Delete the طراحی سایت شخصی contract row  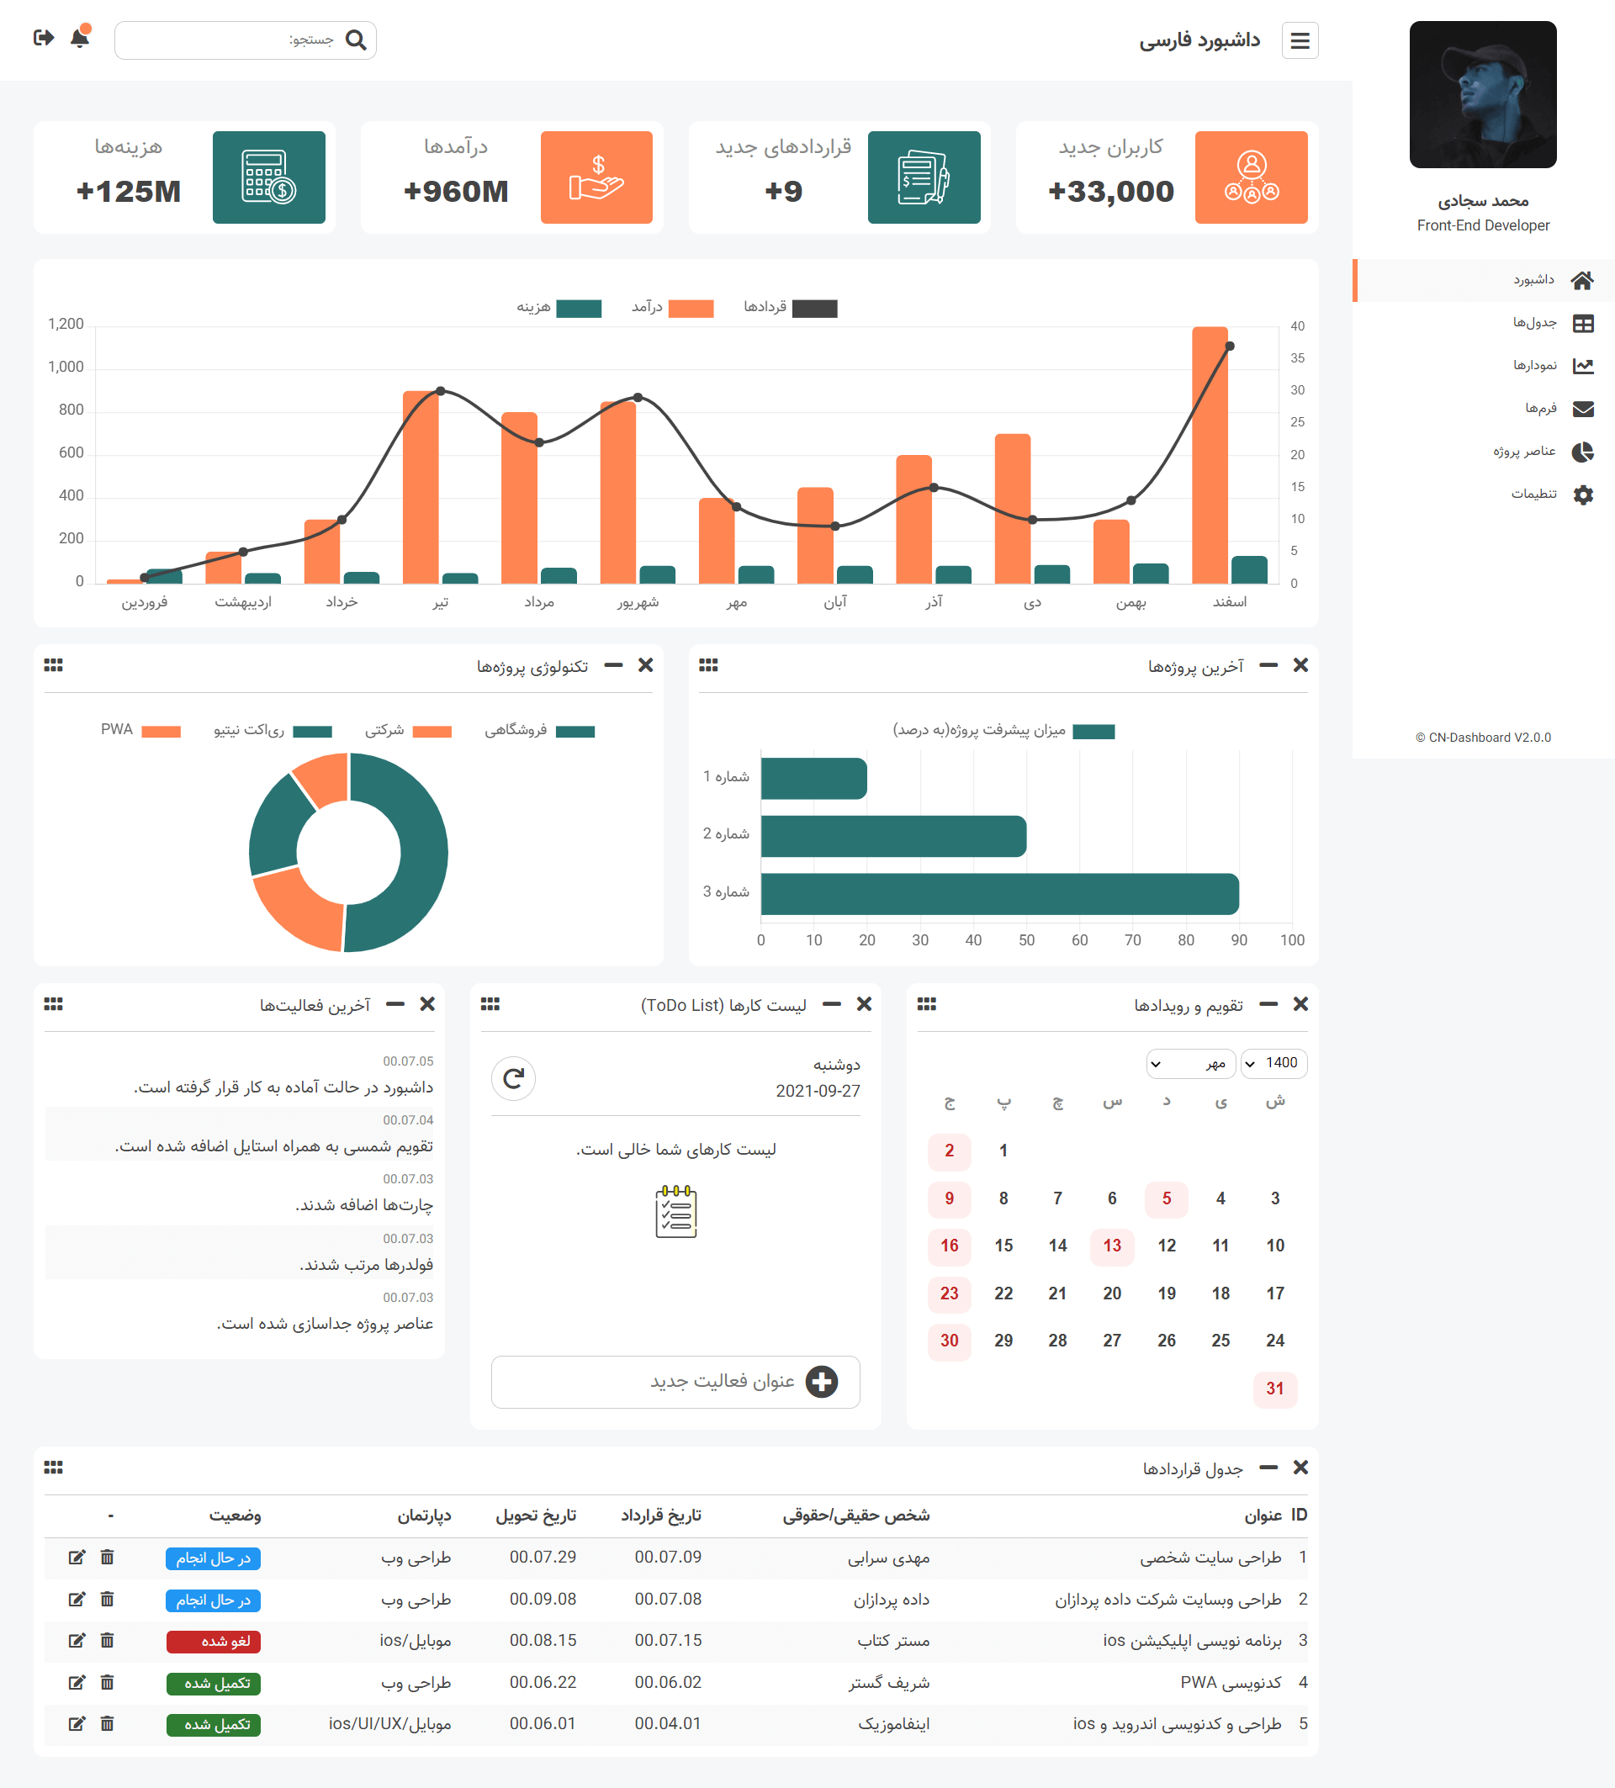click(x=108, y=1558)
